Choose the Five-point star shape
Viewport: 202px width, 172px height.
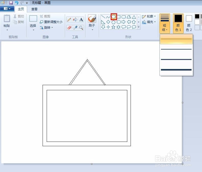point(113,27)
